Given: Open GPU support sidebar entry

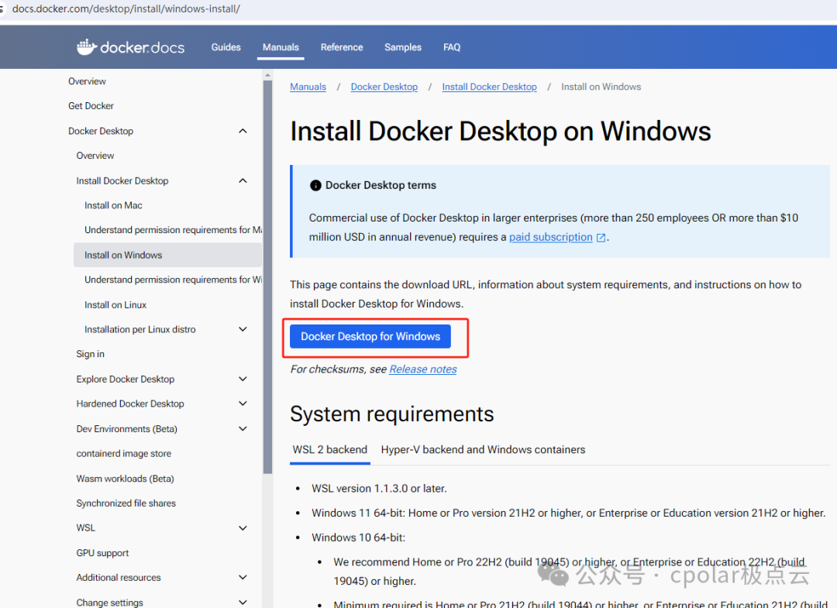Looking at the screenshot, I should point(102,552).
